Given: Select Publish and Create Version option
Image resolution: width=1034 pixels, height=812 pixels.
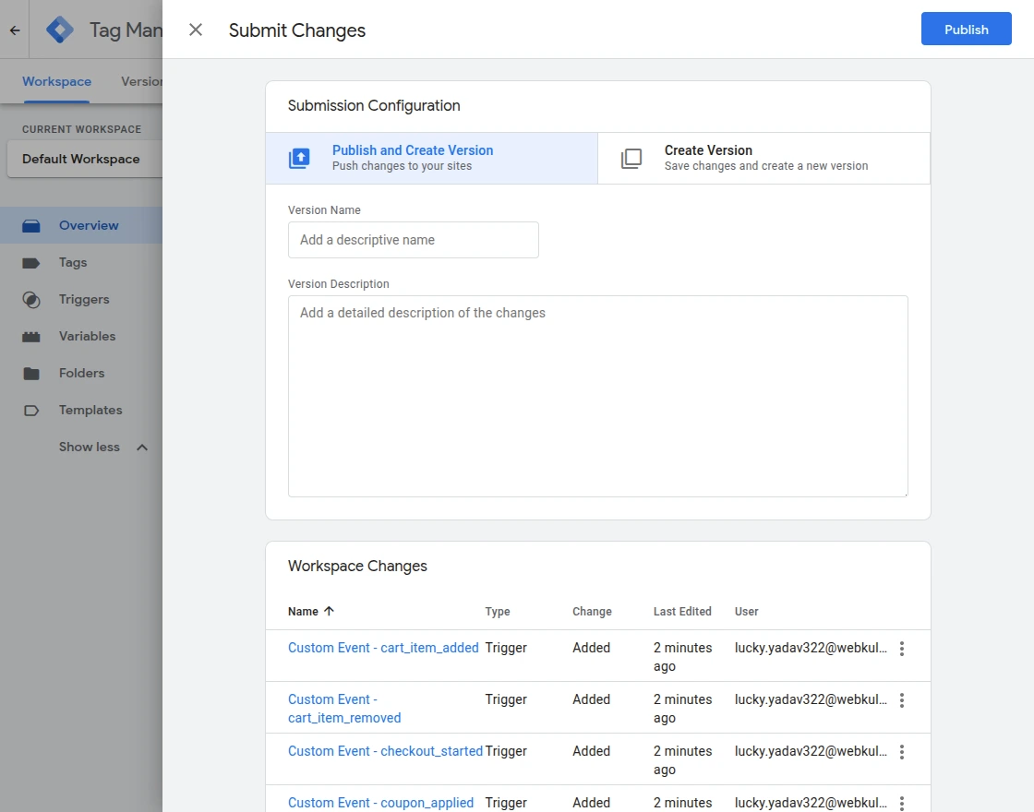Looking at the screenshot, I should tap(431, 158).
